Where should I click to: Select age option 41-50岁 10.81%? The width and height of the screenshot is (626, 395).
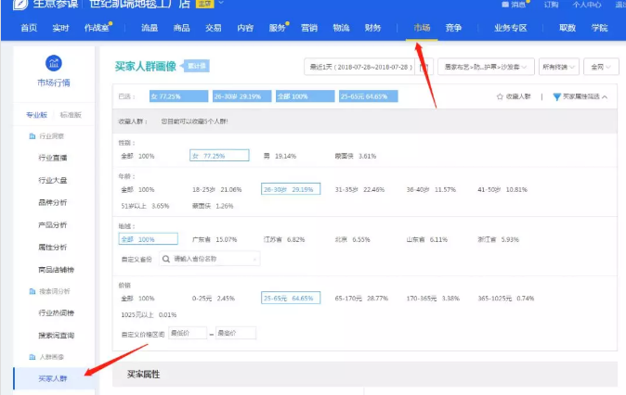pos(502,190)
